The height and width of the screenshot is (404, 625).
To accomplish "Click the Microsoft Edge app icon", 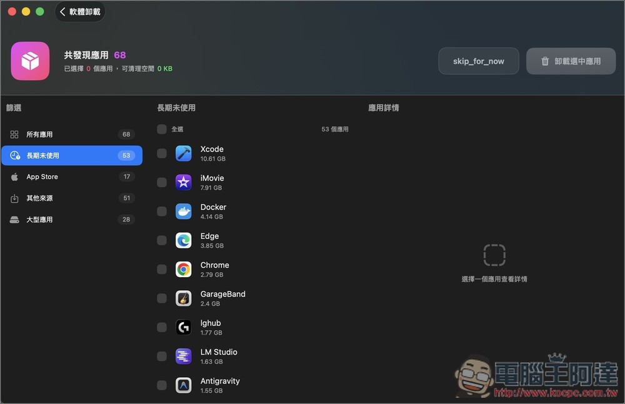I will [183, 241].
